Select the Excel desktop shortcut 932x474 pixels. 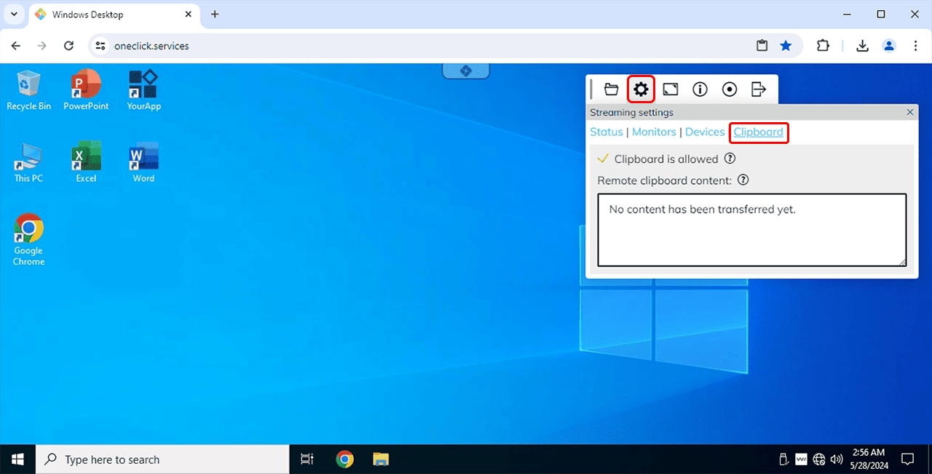click(86, 162)
